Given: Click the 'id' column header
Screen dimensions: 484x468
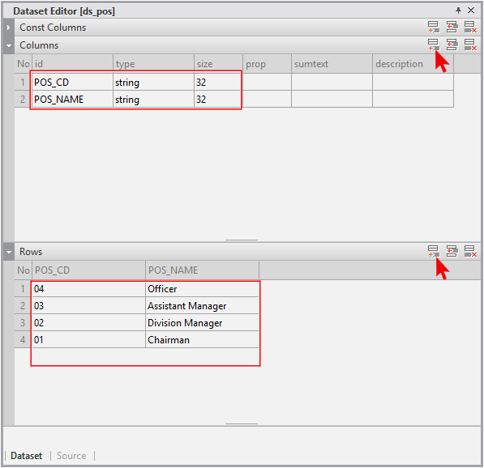Looking at the screenshot, I should [72, 64].
